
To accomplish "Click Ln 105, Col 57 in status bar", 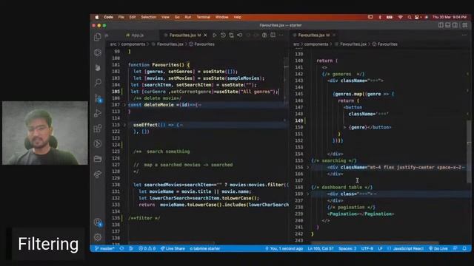I will [x=321, y=248].
